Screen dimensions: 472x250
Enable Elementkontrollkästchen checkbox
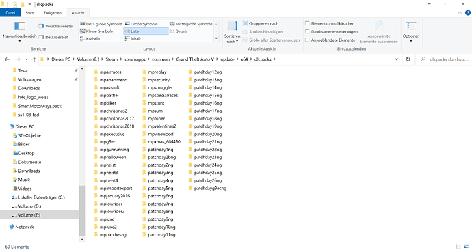coord(307,23)
